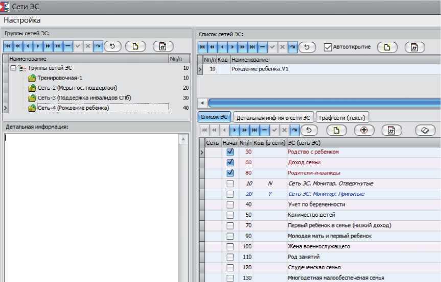Jump to first record in the groups navigator
This screenshot has height=282, width=441.
(x=8, y=46)
